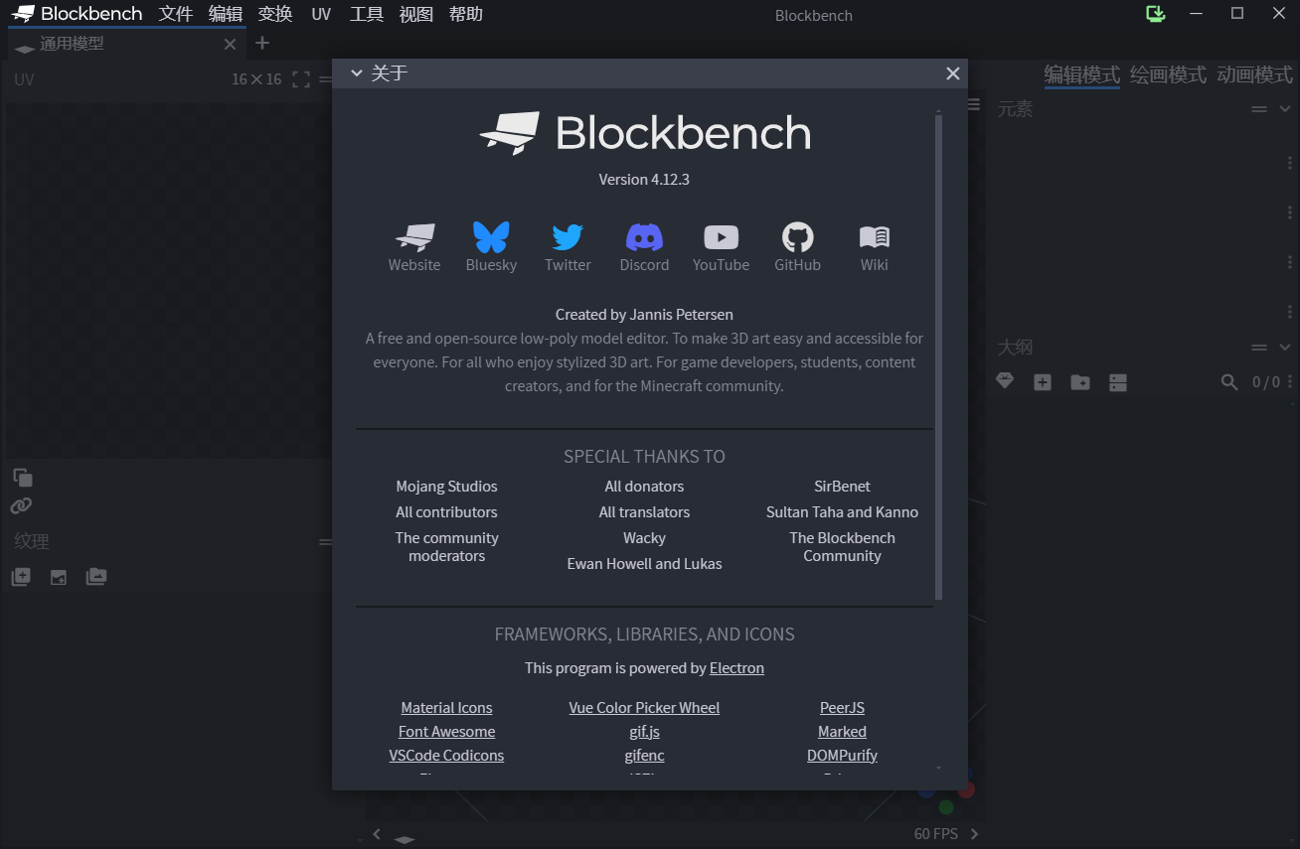The height and width of the screenshot is (849, 1300).
Task: Open the Font Awesome link
Action: (446, 732)
